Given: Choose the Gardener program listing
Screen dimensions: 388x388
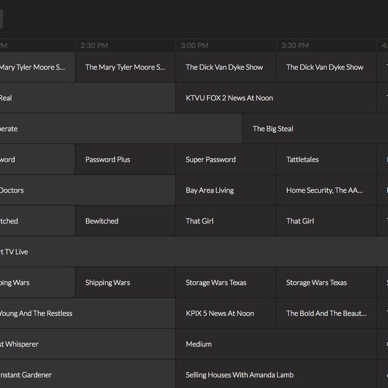Looking at the screenshot, I should point(88,374).
